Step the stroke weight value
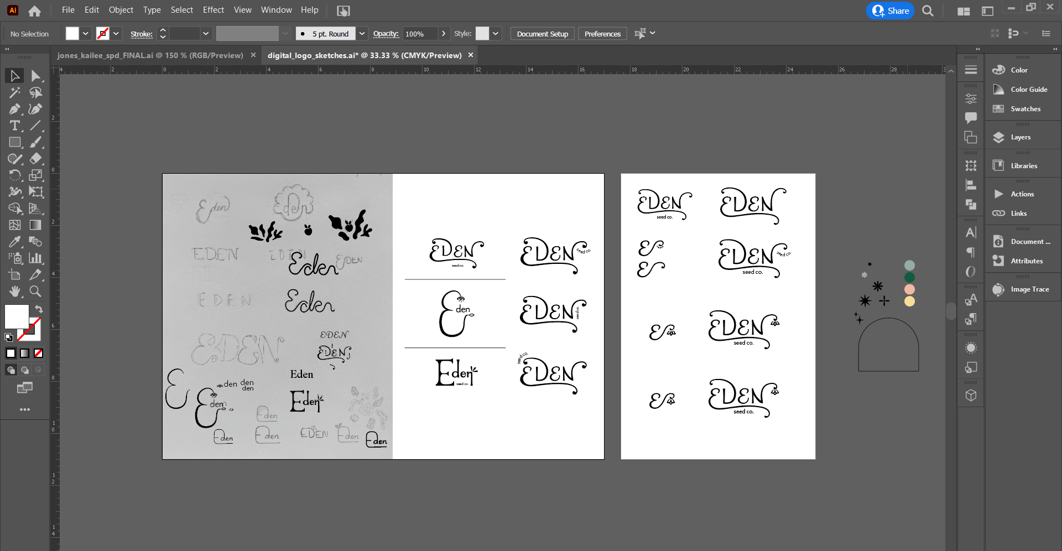1062x551 pixels. coord(163,34)
